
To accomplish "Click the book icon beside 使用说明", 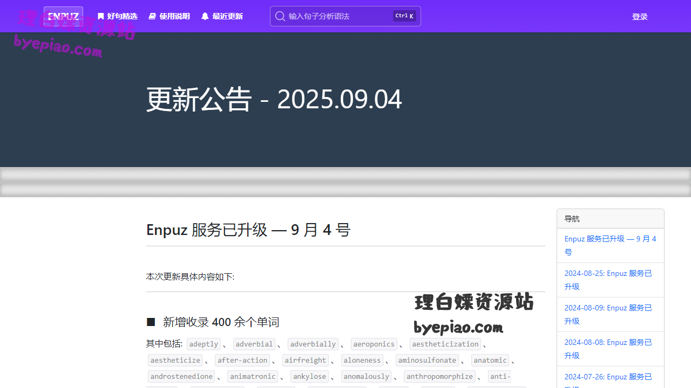I will coord(152,17).
